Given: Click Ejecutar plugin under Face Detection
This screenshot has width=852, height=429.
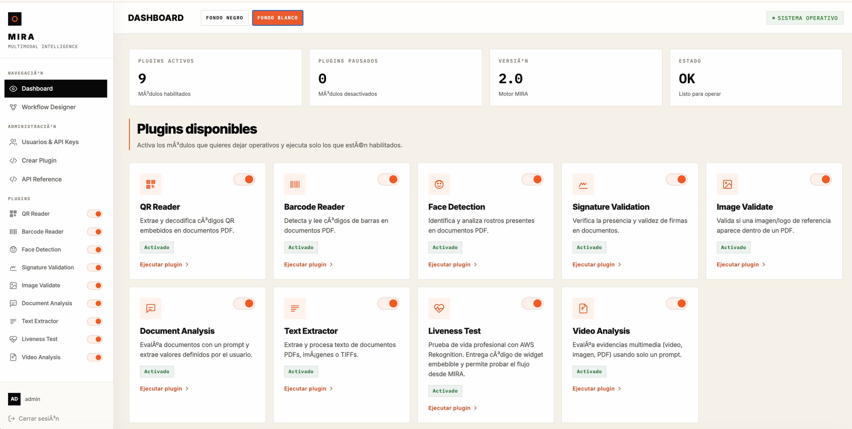Looking at the screenshot, I should click(x=453, y=265).
